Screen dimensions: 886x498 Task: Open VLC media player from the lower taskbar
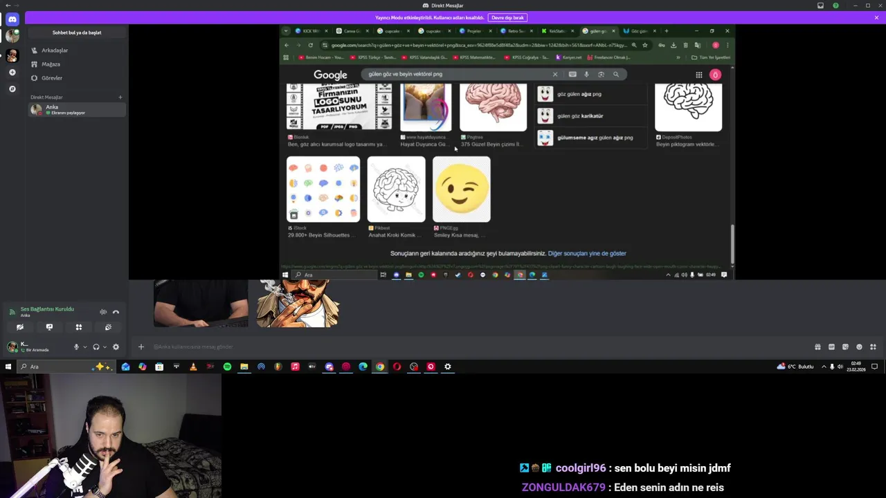(193, 367)
